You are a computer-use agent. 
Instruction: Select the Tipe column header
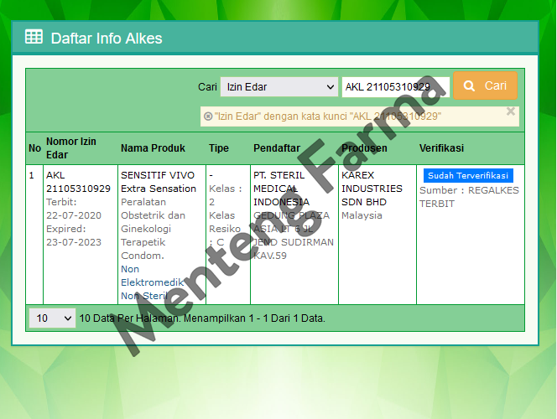pyautogui.click(x=219, y=148)
